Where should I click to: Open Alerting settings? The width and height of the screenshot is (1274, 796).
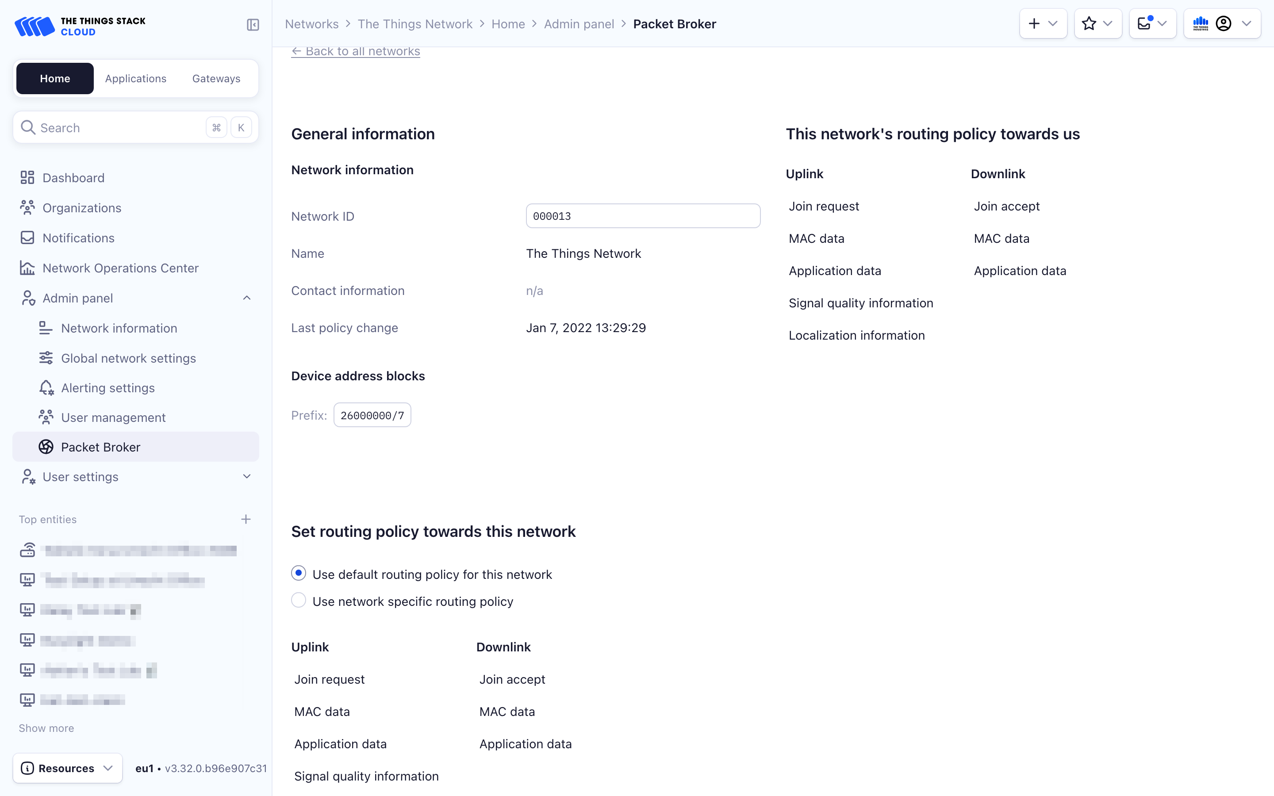tap(108, 387)
